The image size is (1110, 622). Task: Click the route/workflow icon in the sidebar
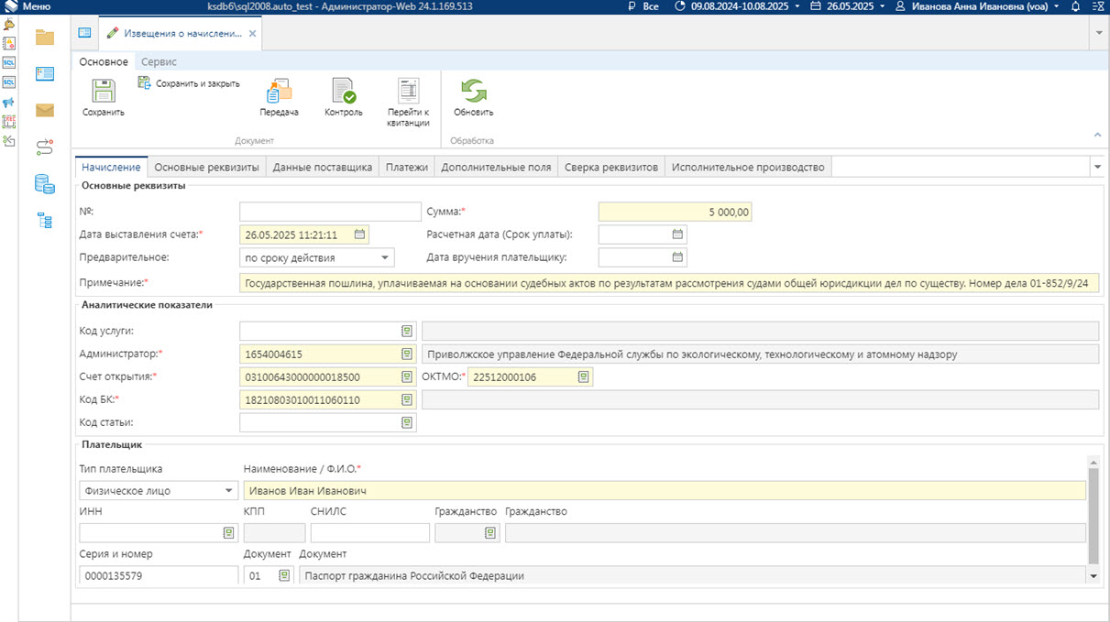[x=45, y=147]
